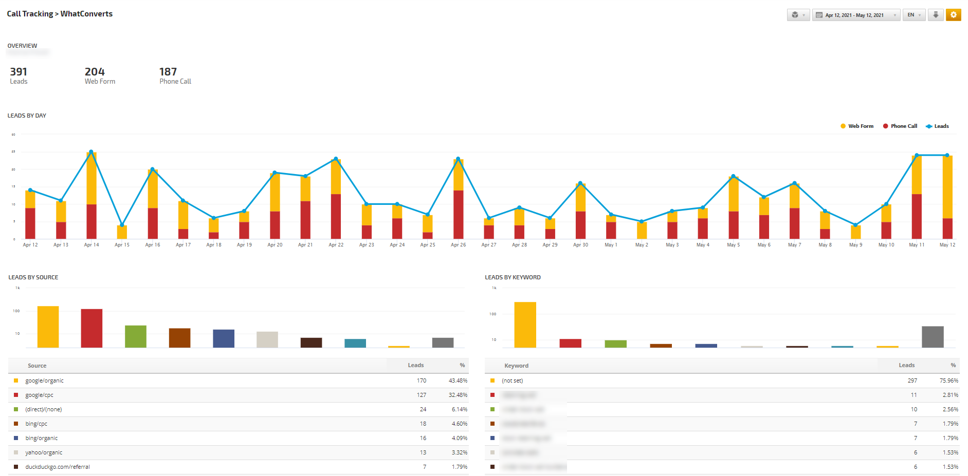Click the yellow swatch beside (not set) keyword

(492, 380)
